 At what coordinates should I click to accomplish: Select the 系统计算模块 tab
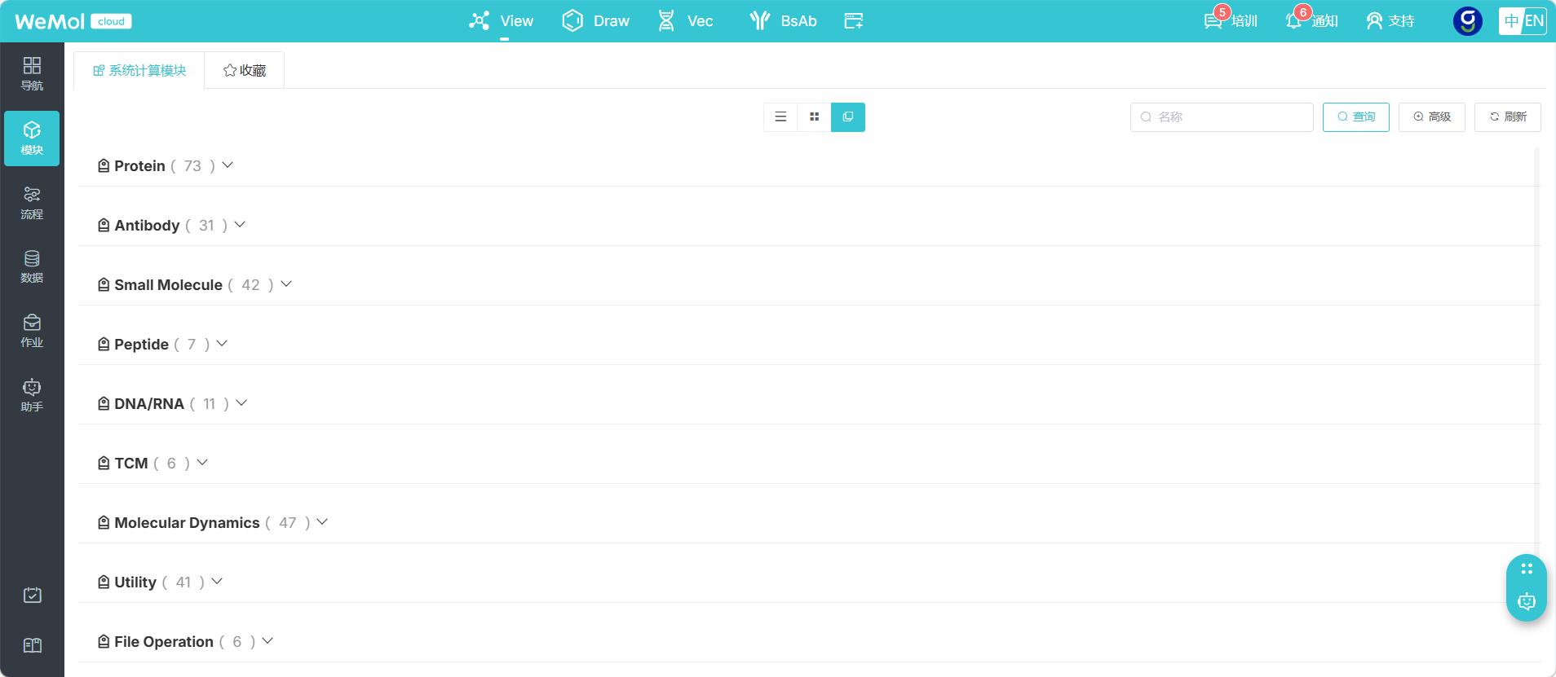(139, 71)
